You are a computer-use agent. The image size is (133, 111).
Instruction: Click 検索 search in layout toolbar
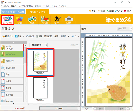56,36
